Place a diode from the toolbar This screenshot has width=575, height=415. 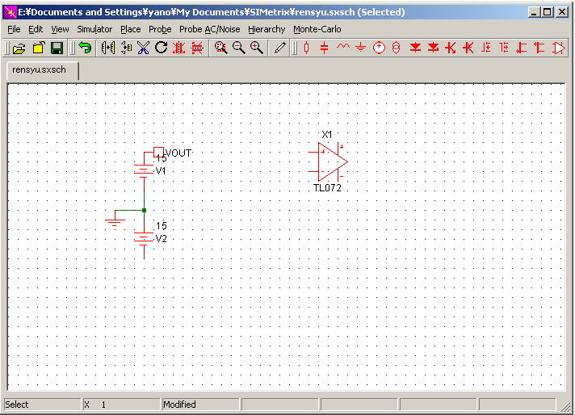click(x=415, y=48)
